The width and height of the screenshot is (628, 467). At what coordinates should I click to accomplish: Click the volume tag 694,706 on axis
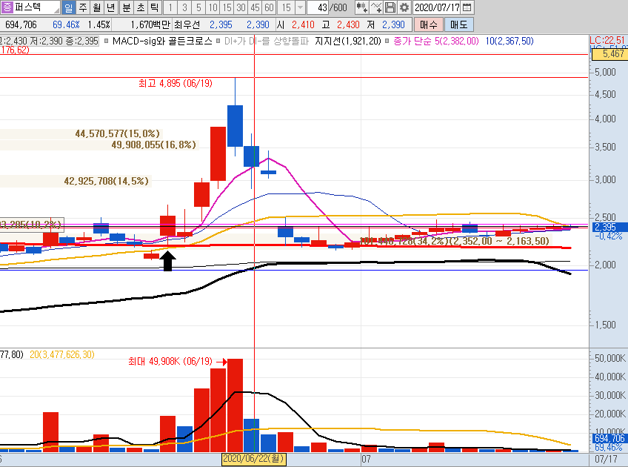tap(609, 439)
